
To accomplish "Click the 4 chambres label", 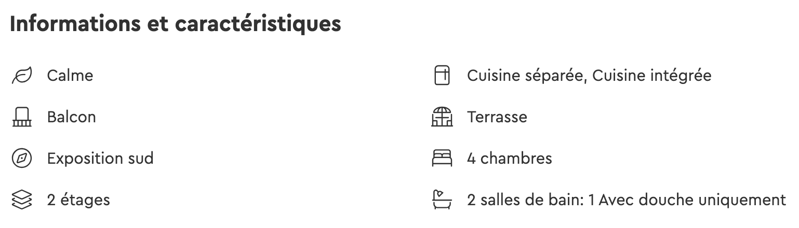I will click(510, 159).
